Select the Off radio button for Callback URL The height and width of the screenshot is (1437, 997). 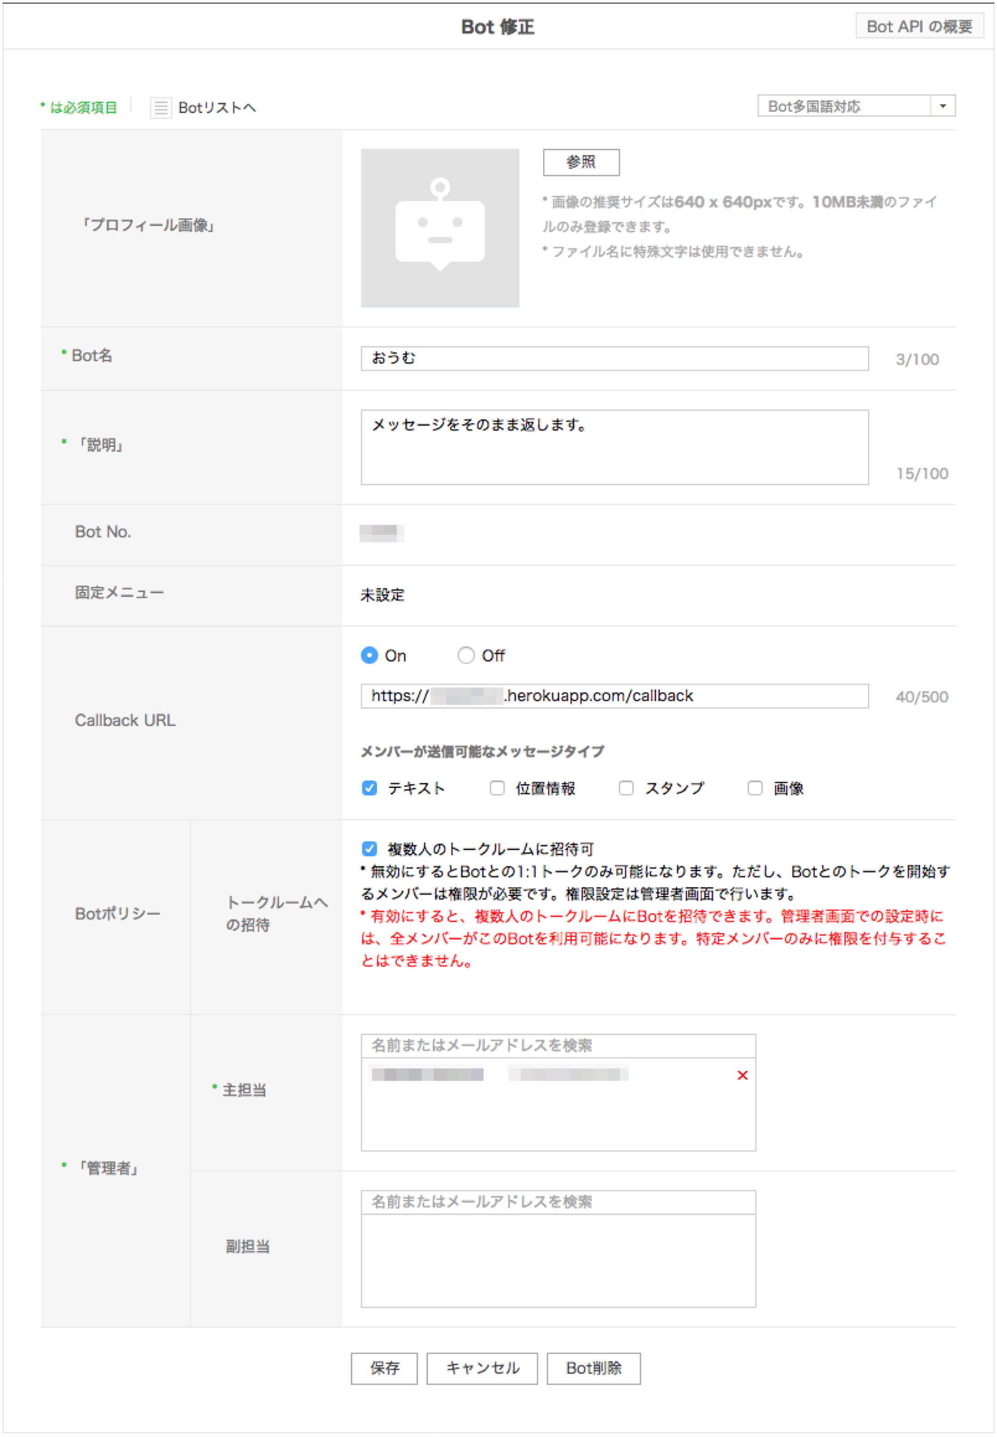[x=466, y=656]
